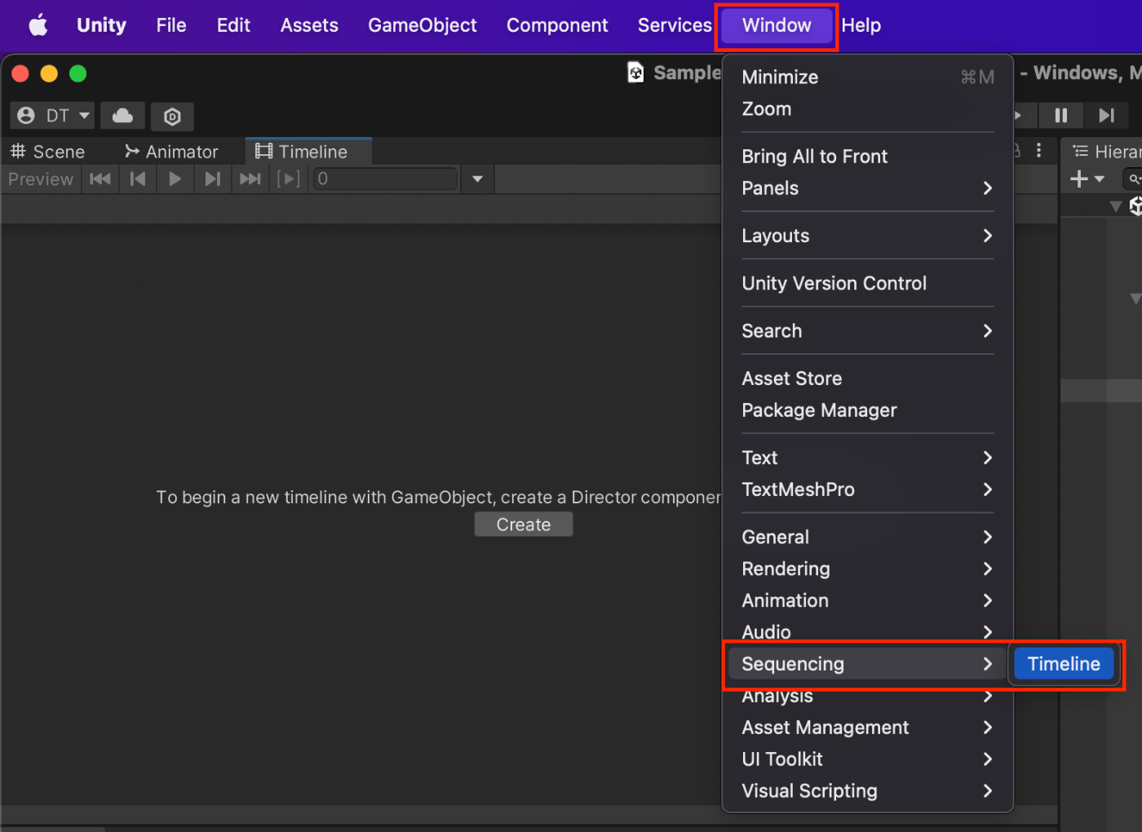Screen dimensions: 1142x832
Task: Switch to the Animator tab
Action: tap(171, 152)
